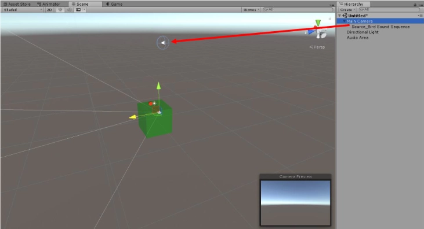Click the Hierarchy panel lock icon
Image resolution: width=424 pixels, height=229 pixels.
[415, 5]
